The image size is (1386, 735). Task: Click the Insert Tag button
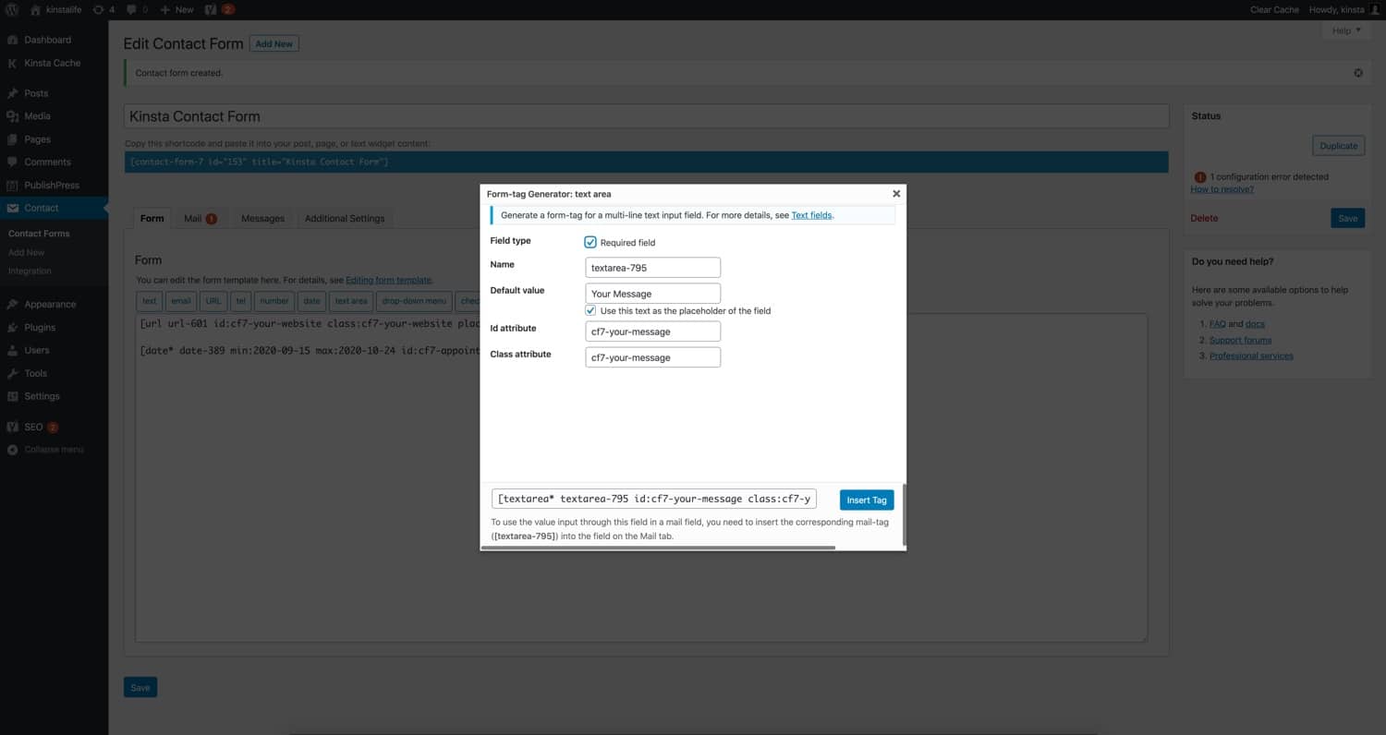coord(866,500)
